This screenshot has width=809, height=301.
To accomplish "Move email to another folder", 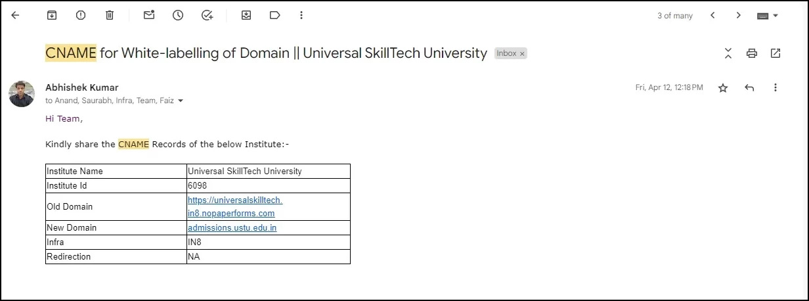I will click(x=246, y=15).
